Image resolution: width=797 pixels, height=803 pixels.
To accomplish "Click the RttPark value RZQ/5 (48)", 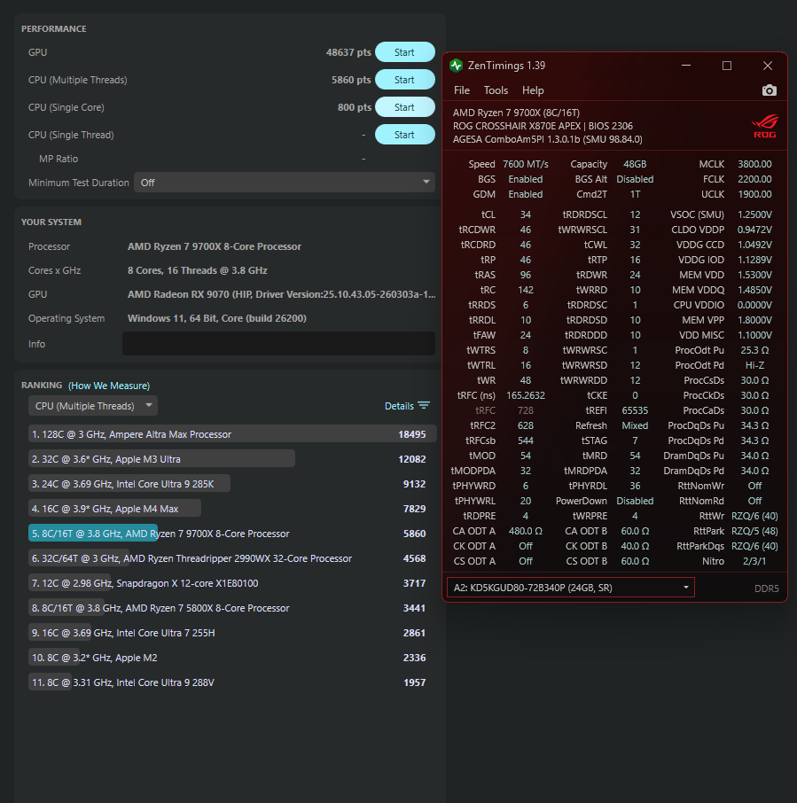I will tap(754, 531).
